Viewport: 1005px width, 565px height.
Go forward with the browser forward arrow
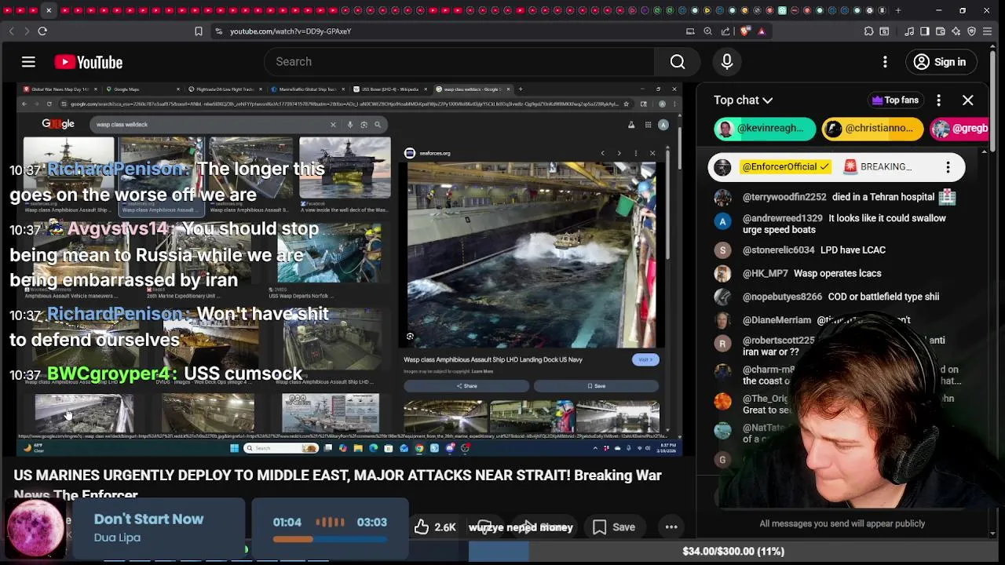[x=26, y=31]
